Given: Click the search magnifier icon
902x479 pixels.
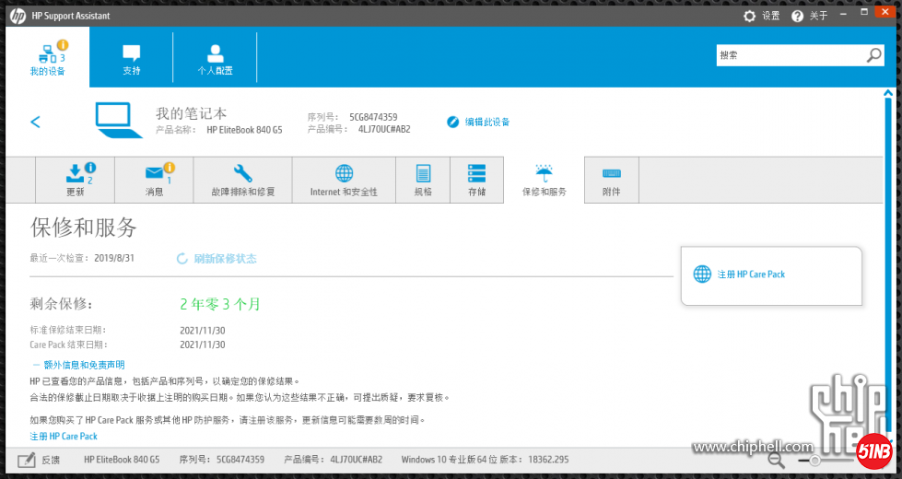Looking at the screenshot, I should (873, 55).
